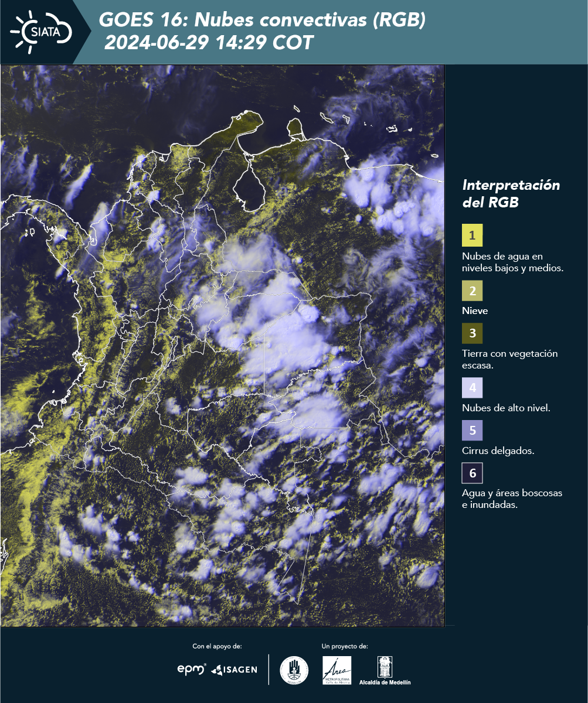Click the 'Un proyecto de:' text
588x703 pixels.
coord(345,646)
